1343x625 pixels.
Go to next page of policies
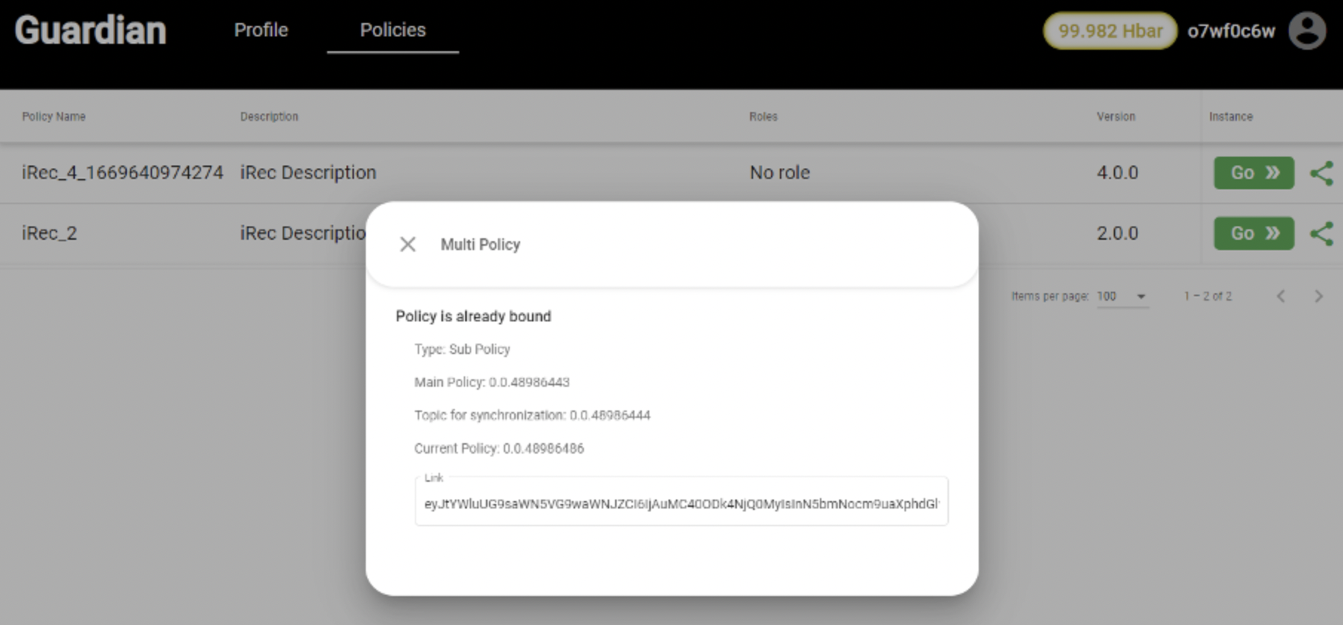[x=1319, y=296]
